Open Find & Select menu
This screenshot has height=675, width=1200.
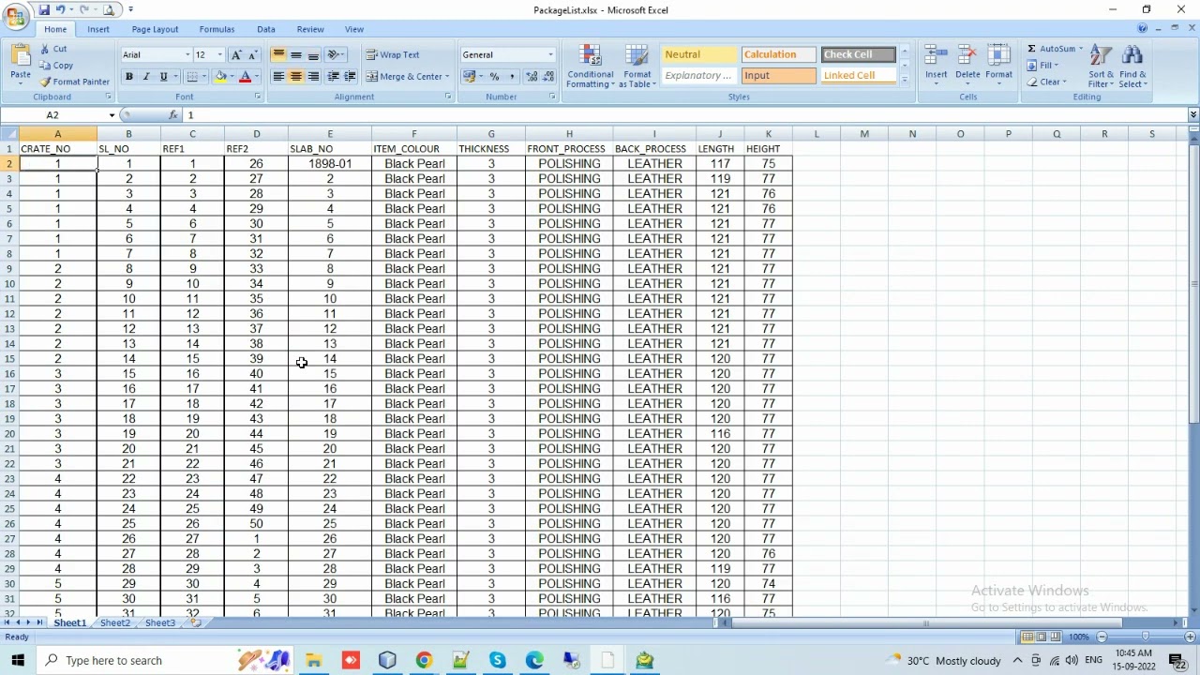click(x=1132, y=67)
